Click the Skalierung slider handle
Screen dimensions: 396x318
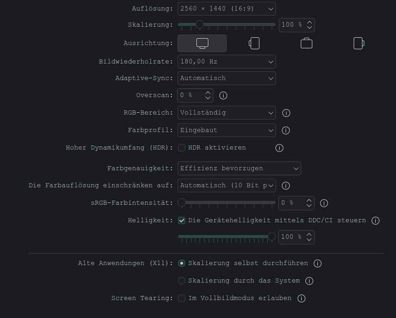(200, 24)
